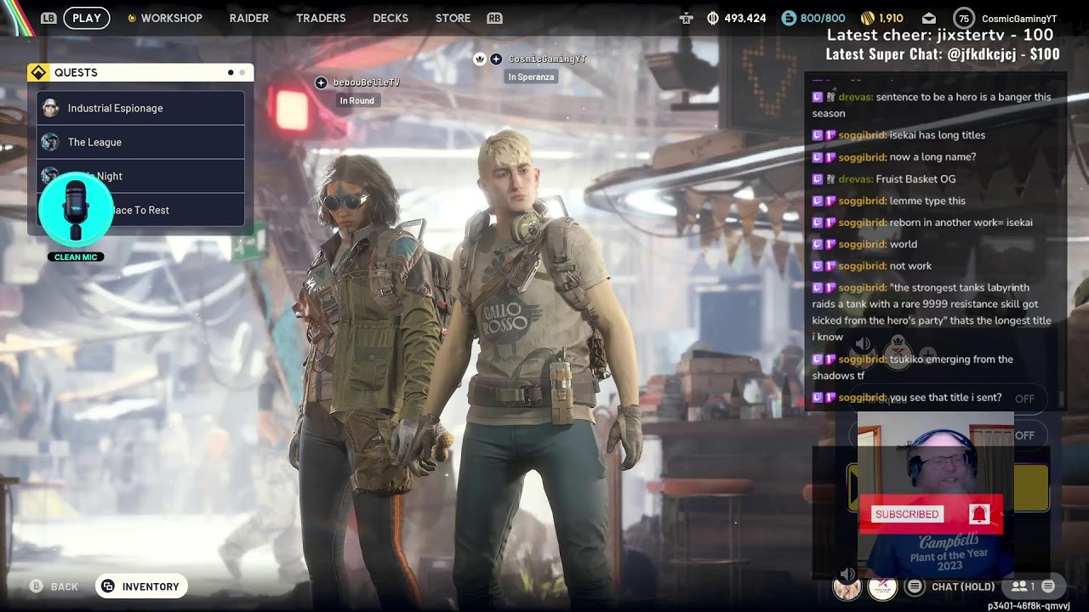The width and height of the screenshot is (1089, 612).
Task: Toggle the lower OFF switch beside the webcam
Action: (x=1024, y=435)
